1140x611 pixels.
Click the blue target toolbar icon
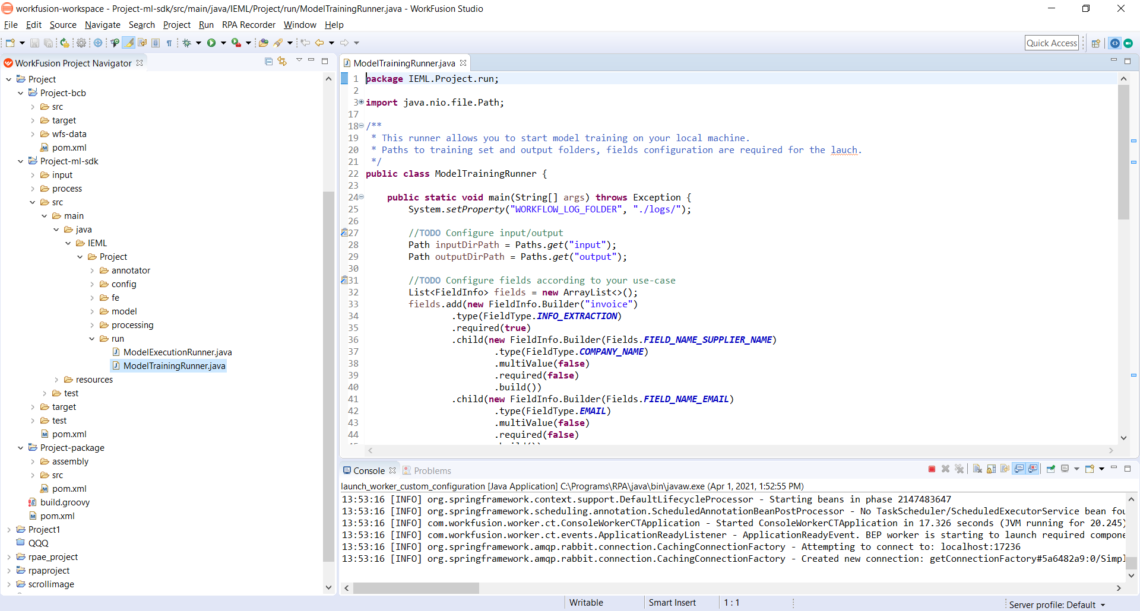pos(98,43)
